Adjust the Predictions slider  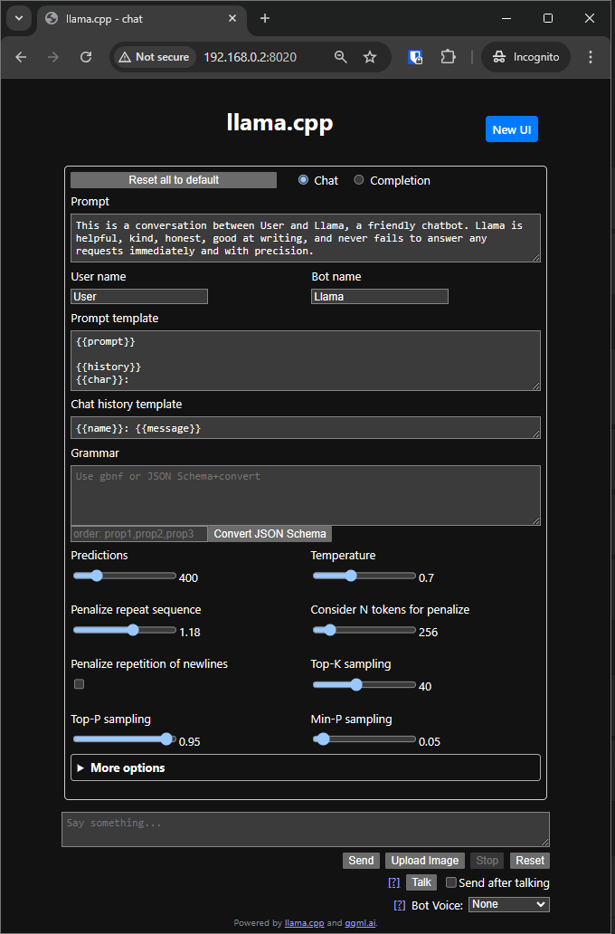point(125,576)
